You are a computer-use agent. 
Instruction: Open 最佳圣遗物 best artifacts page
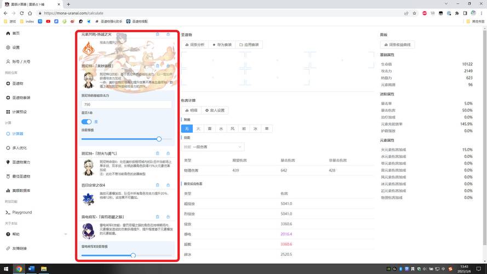pos(18,176)
